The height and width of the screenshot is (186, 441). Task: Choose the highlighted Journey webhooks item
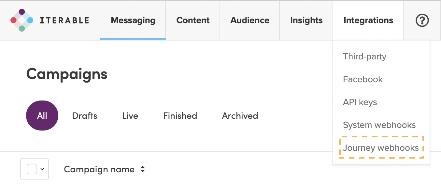(381, 148)
